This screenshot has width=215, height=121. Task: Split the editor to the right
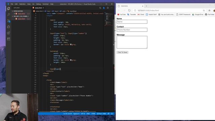[x=108, y=8]
